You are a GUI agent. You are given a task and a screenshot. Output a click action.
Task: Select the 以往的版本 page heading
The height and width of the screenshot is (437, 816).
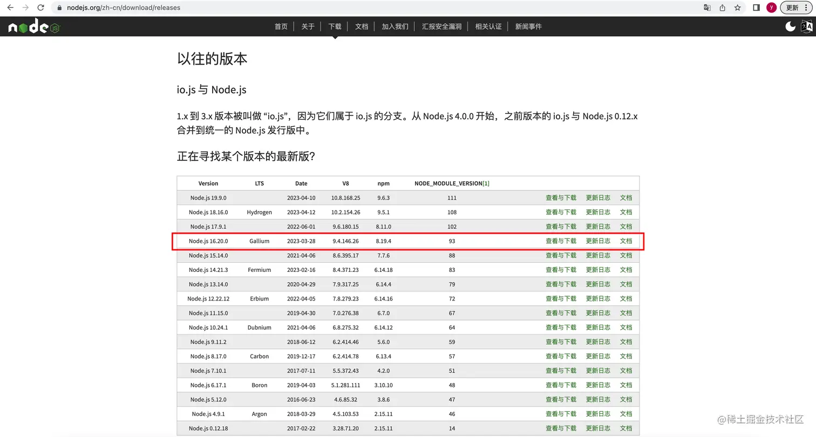coord(212,59)
